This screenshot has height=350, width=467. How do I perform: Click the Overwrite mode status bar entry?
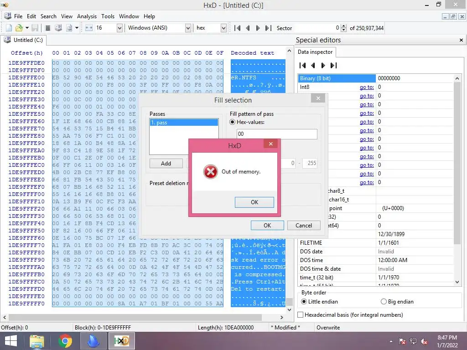(328, 327)
